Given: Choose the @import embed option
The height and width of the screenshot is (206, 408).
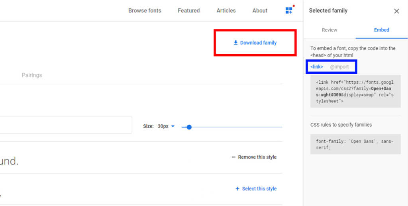Looking at the screenshot, I should click(339, 67).
